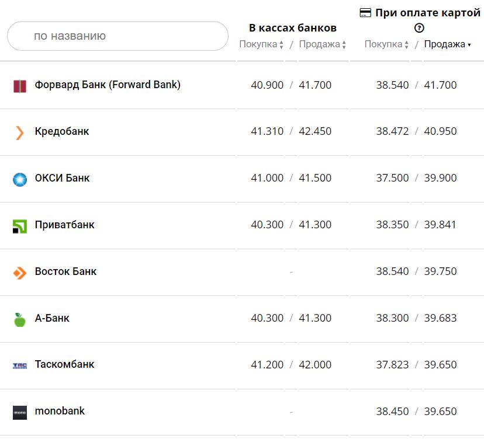Click the Kredobank orange chevron logo
Image resolution: width=484 pixels, height=439 pixels.
pos(20,133)
